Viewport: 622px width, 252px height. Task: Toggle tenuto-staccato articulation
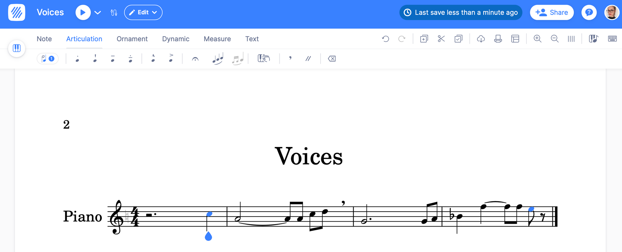[x=130, y=58]
